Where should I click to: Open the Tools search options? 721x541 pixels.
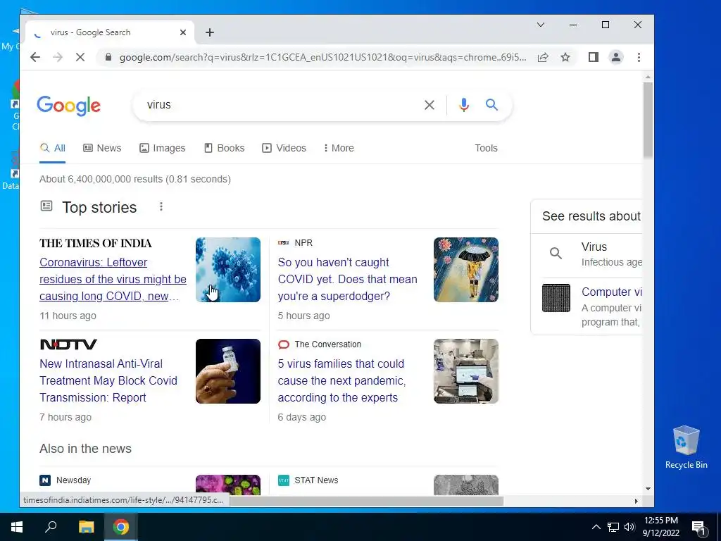486,148
